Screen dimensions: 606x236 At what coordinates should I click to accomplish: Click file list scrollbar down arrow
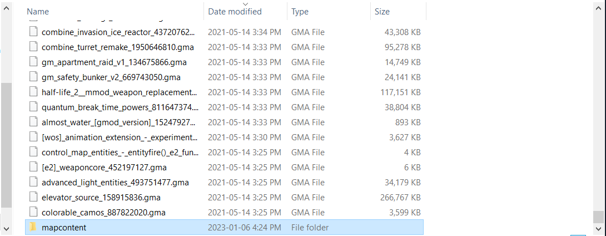pyautogui.click(x=598, y=228)
